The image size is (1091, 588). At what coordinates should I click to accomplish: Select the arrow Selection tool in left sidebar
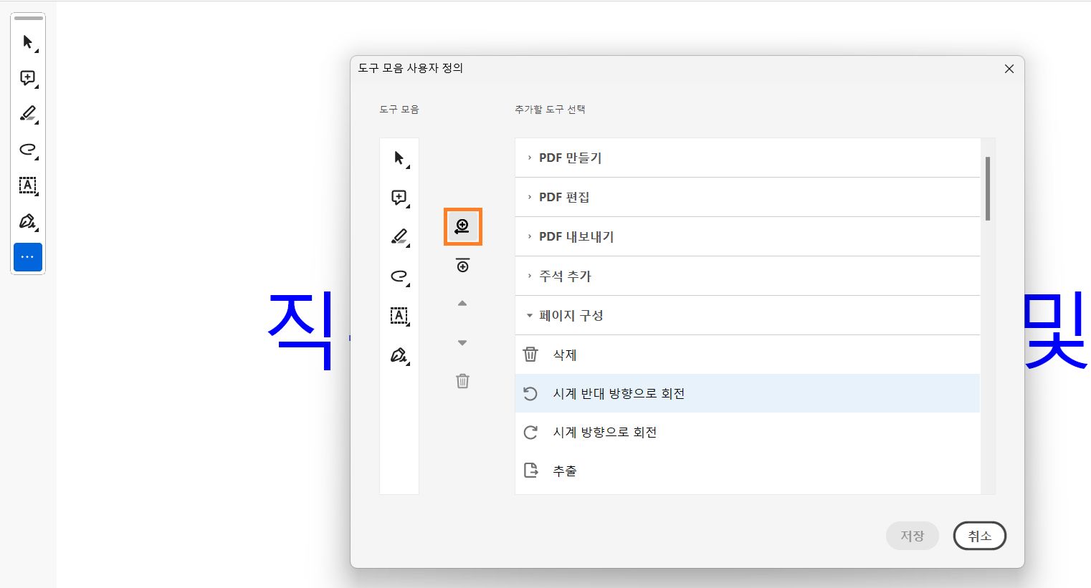click(x=28, y=42)
